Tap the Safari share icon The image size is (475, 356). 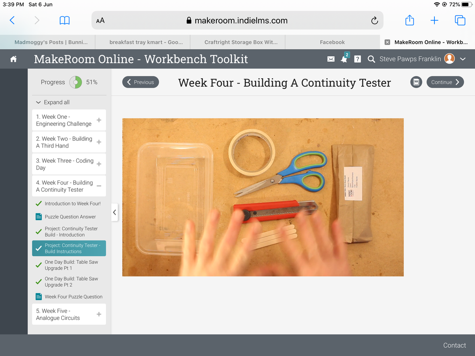(410, 21)
